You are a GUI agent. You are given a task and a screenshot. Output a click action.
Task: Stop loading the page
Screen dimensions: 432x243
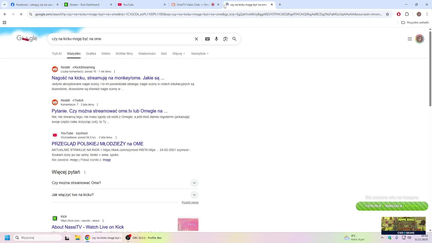pyautogui.click(x=21, y=14)
